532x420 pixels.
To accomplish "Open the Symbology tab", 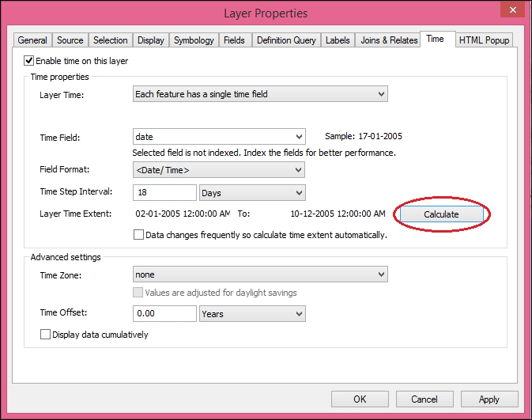I will click(x=194, y=40).
